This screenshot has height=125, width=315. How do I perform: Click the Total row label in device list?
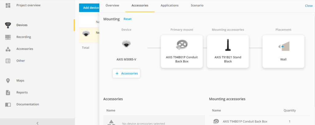pos(86,48)
